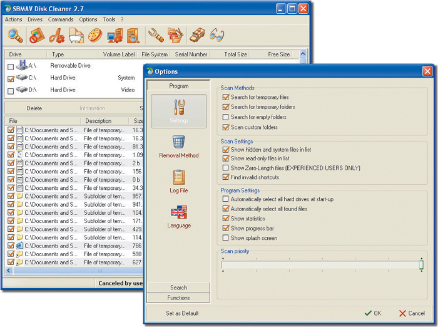Uncheck the C:\ drive checkbox
438x327 pixels.
click(11, 79)
